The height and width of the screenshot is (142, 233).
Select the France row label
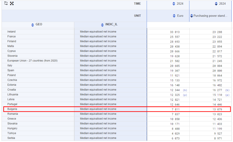pos(11,36)
